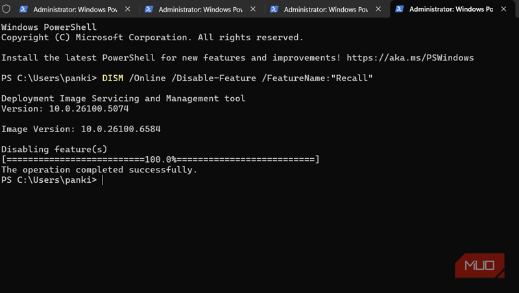Select the active fourth PowerShell tab
Screen dimensions: 519x293
click(x=451, y=9)
